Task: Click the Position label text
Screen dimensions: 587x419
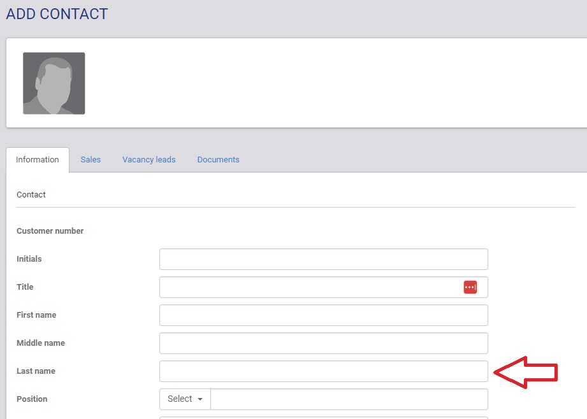Action: tap(32, 399)
